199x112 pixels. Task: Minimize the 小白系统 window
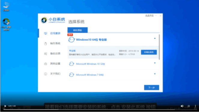pyautogui.click(x=156, y=16)
